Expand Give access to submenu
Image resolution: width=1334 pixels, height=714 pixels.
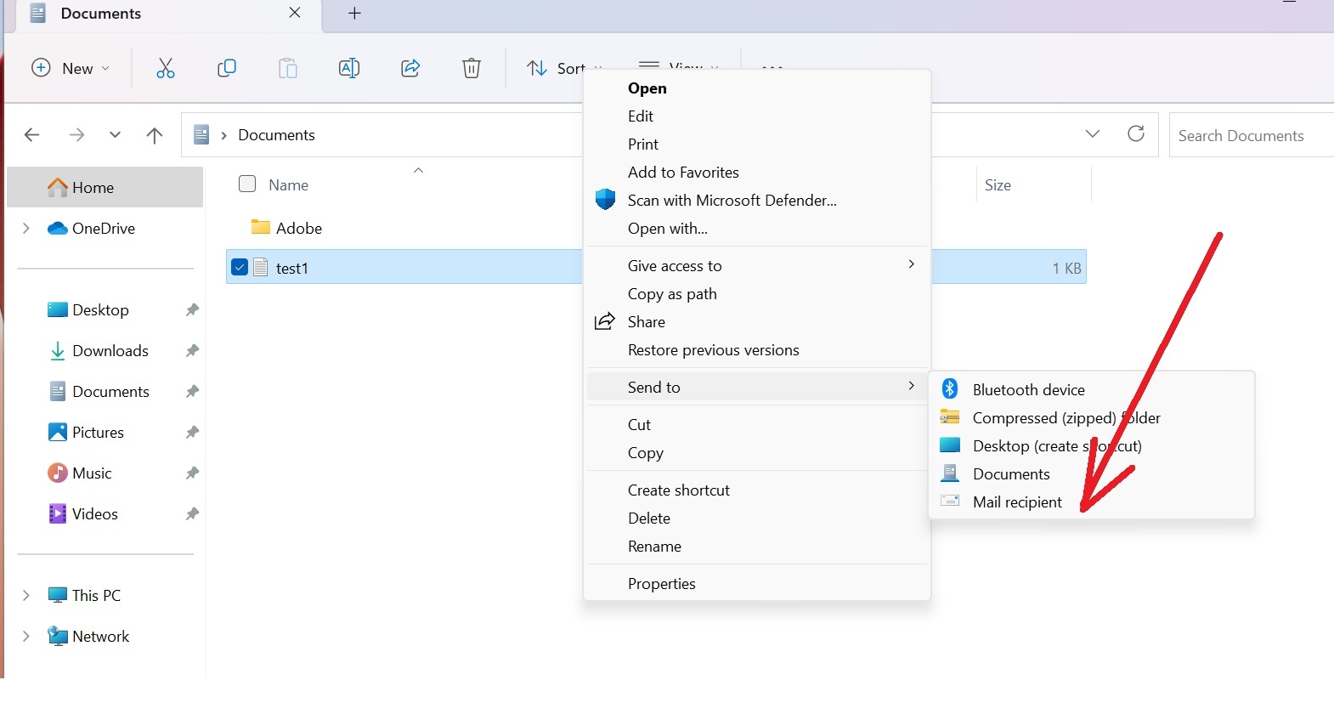tap(756, 265)
